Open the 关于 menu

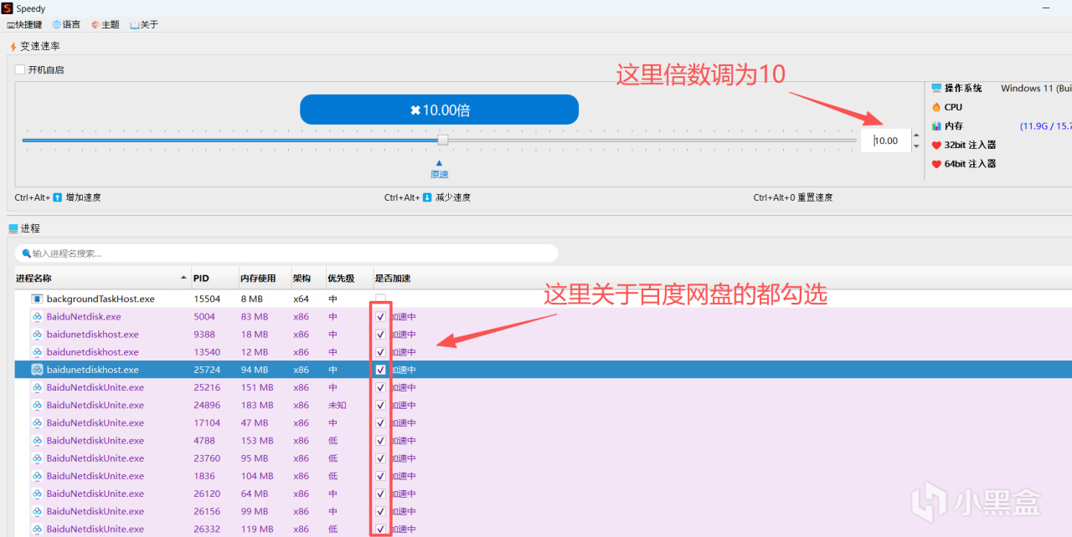(x=144, y=25)
